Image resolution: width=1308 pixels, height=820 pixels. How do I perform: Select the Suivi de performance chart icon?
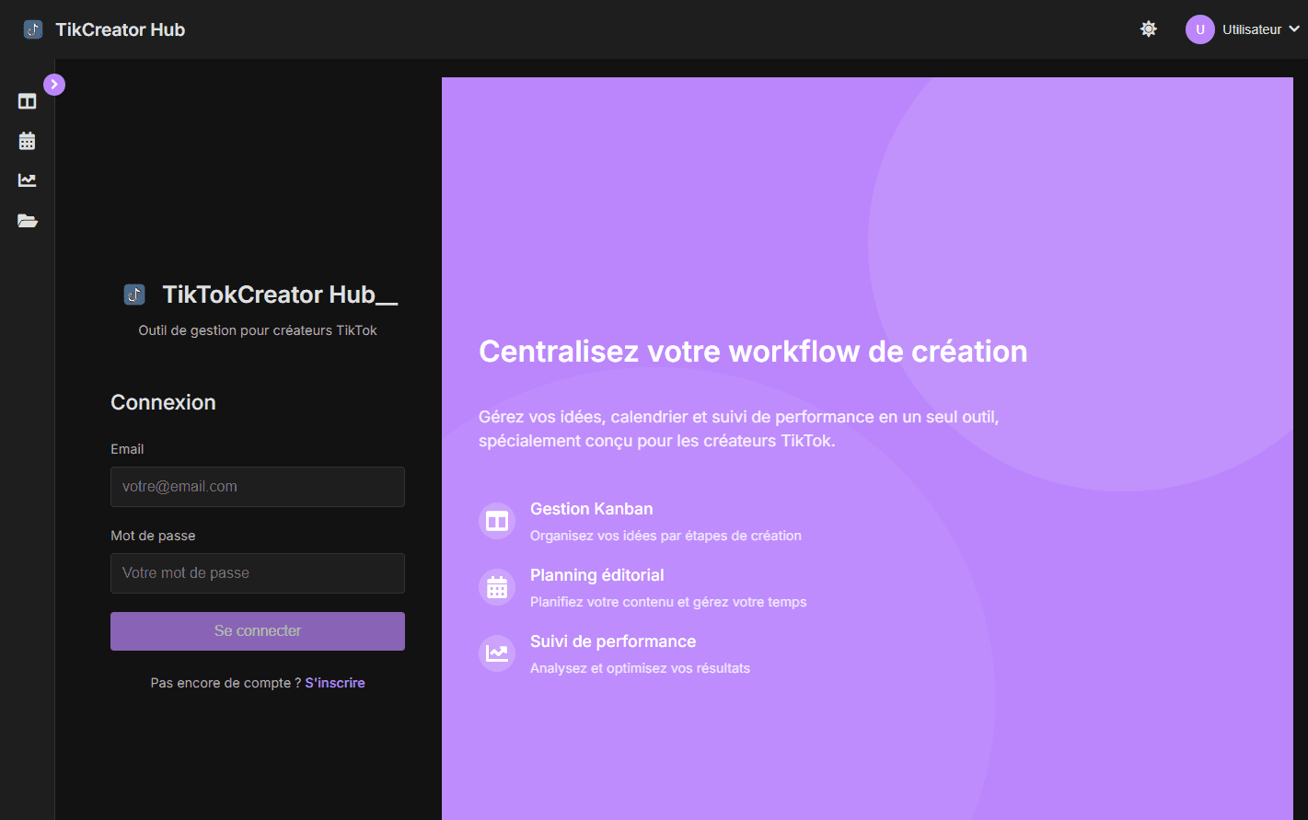496,653
